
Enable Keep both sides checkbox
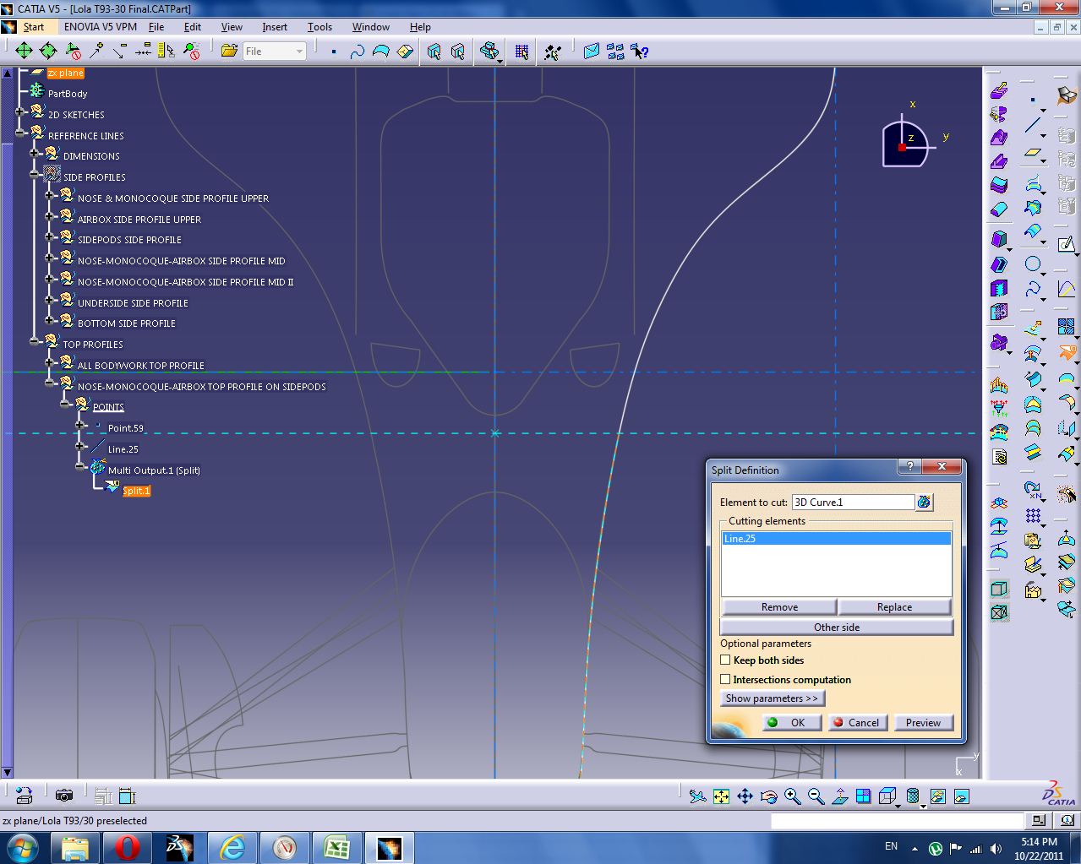point(725,660)
